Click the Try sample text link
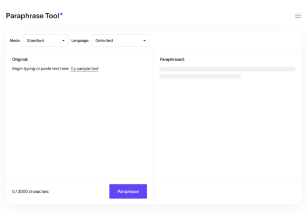 click(x=84, y=68)
